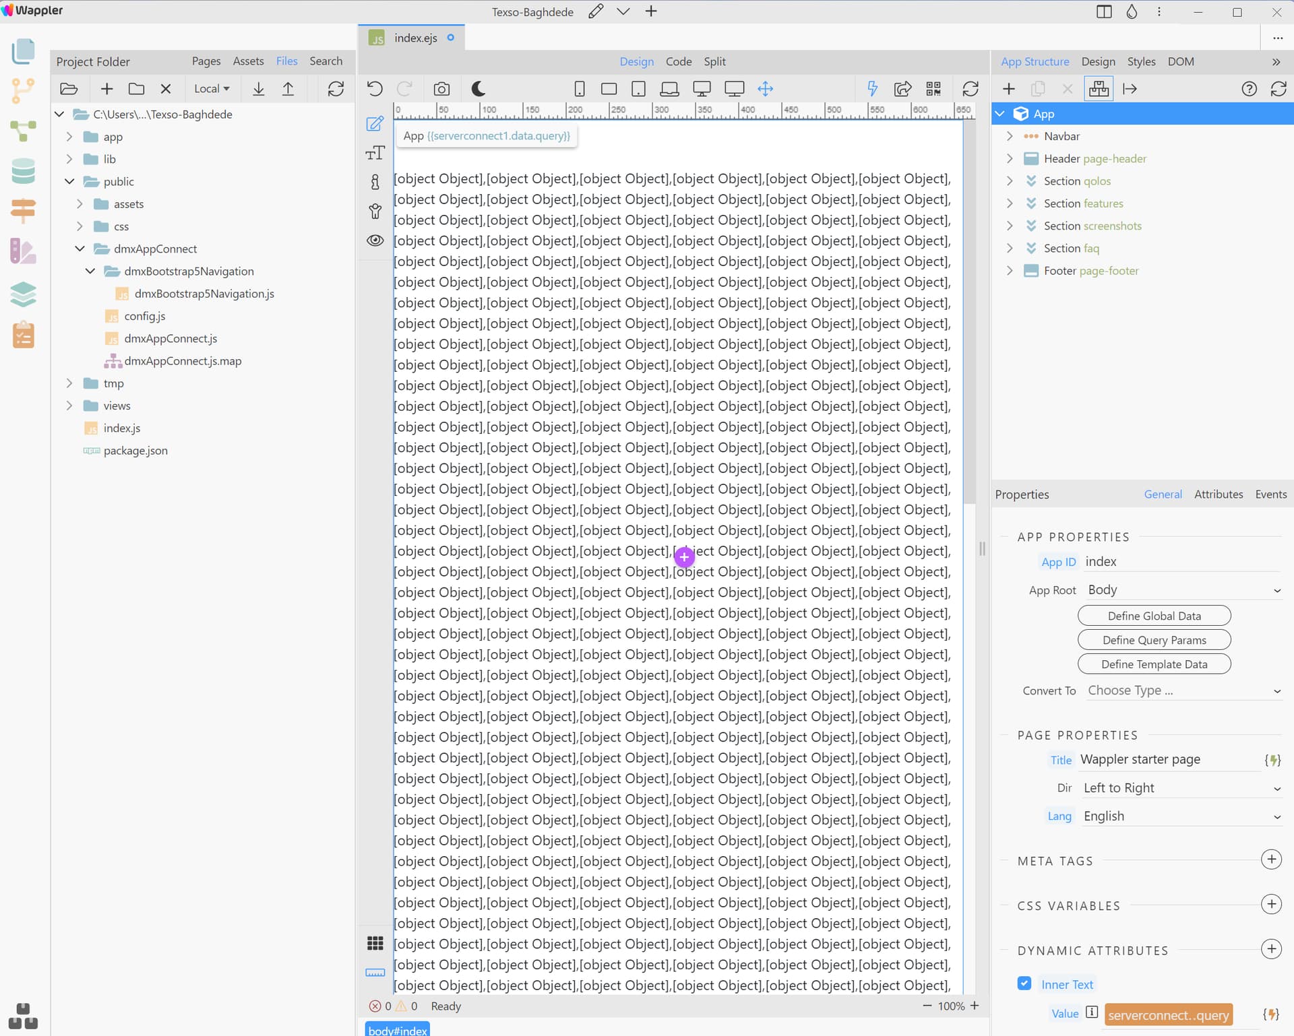
Task: Show the QR code icon
Action: tap(933, 88)
